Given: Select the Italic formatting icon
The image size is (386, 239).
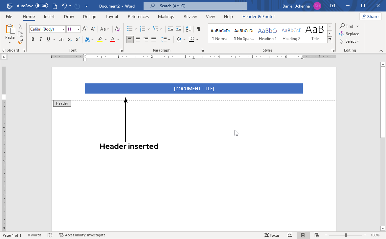Looking at the screenshot, I should point(40,39).
